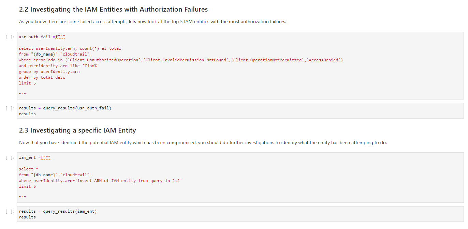This screenshot has height=229, width=468.
Task: Click the 'limit 5' line in usr_auth_fail query
Action: pos(27,83)
